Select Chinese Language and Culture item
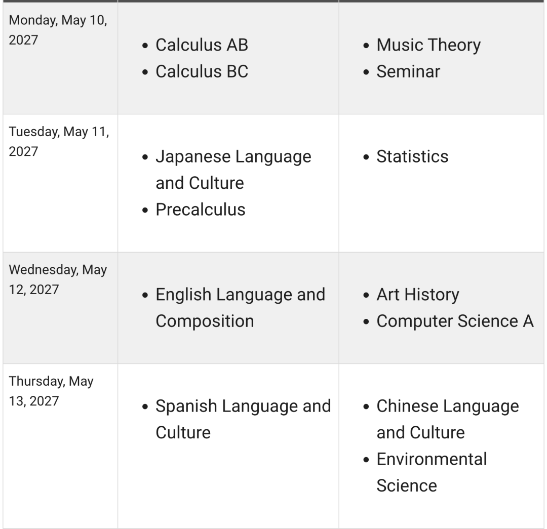 448,420
